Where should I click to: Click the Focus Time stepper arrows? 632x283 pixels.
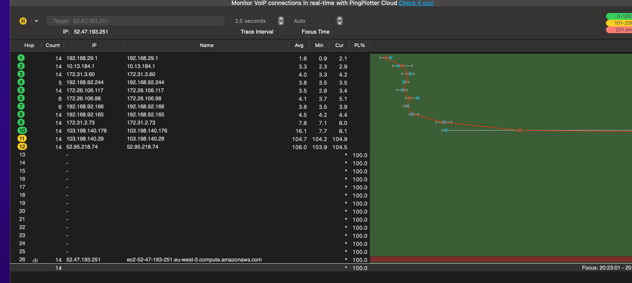coord(340,21)
